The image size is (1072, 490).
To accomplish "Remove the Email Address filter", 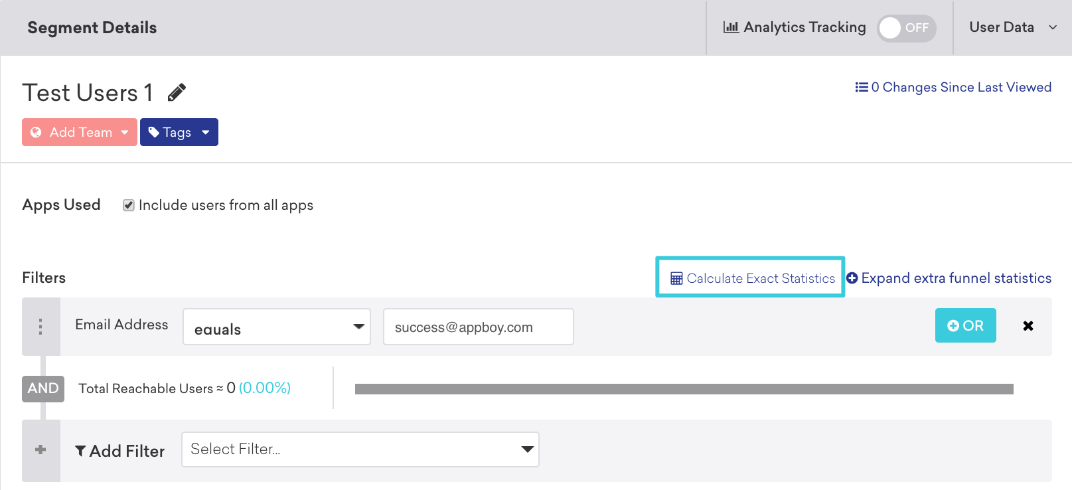I will tap(1028, 325).
